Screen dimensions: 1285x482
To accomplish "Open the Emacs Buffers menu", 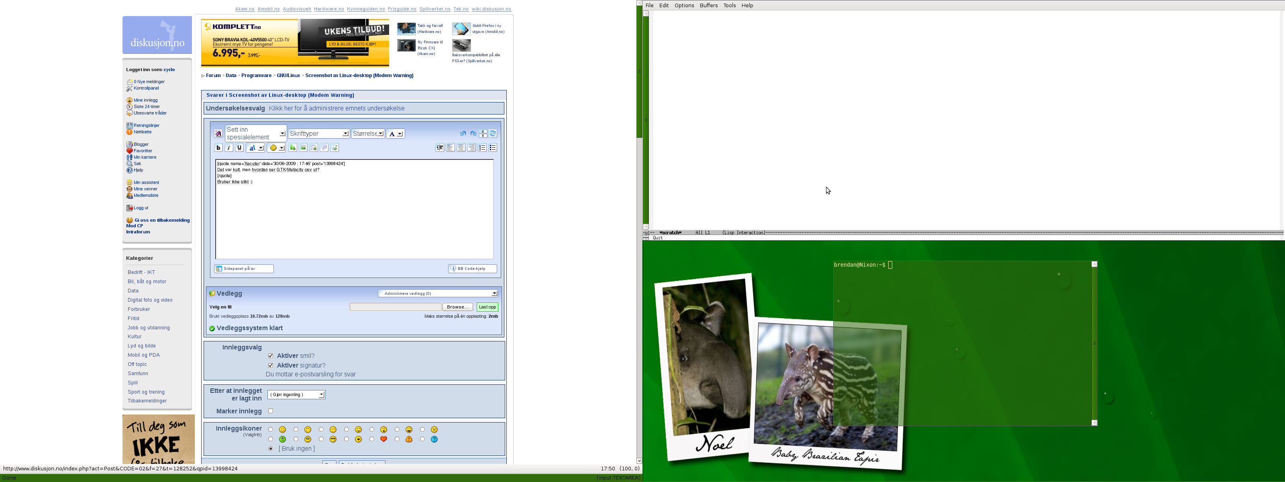I will pos(709,6).
